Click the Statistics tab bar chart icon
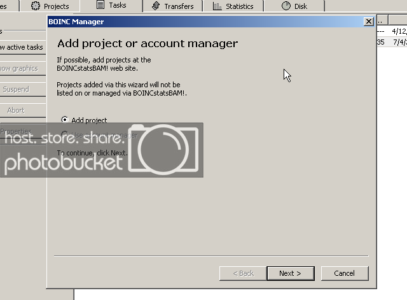The width and height of the screenshot is (407, 300). (x=217, y=6)
